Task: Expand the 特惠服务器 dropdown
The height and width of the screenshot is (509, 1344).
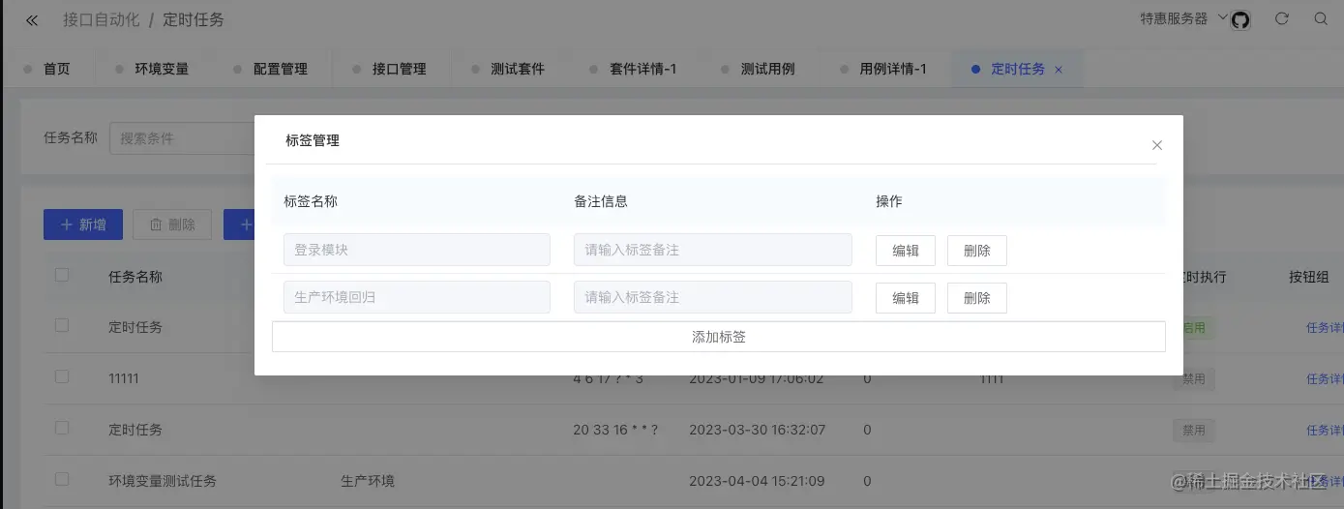Action: click(1182, 18)
